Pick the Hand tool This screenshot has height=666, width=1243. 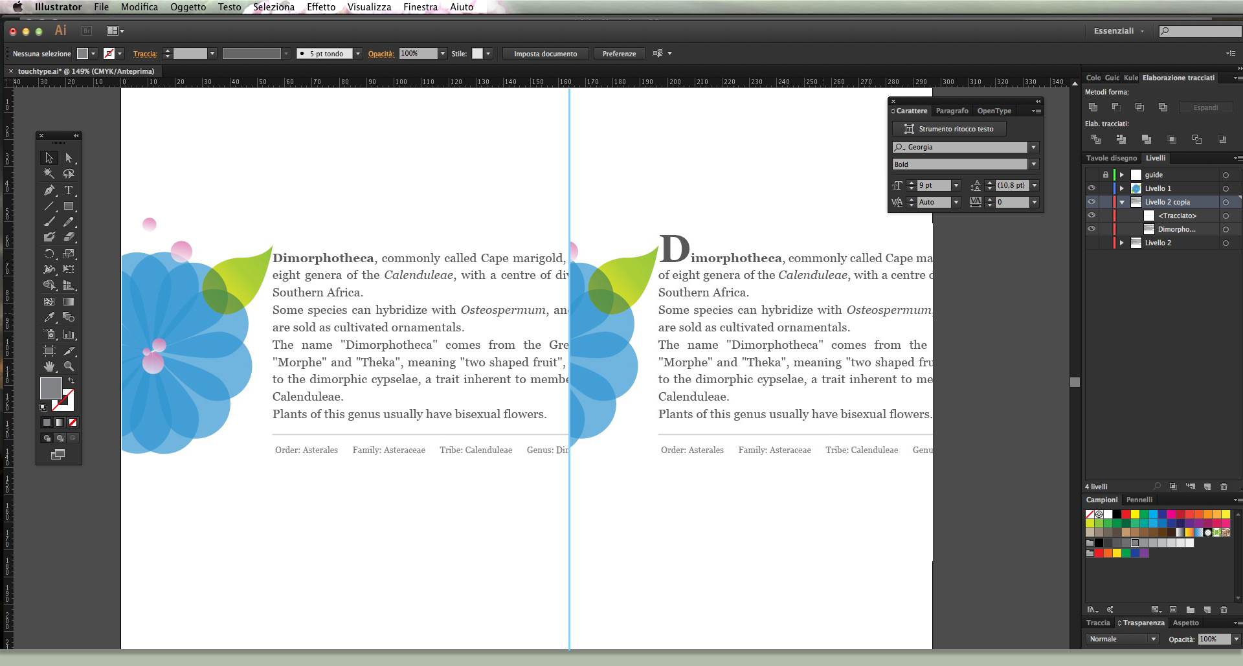pos(49,366)
